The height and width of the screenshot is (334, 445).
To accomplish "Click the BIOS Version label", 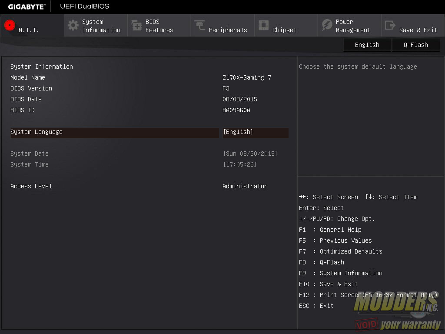I will (31, 88).
